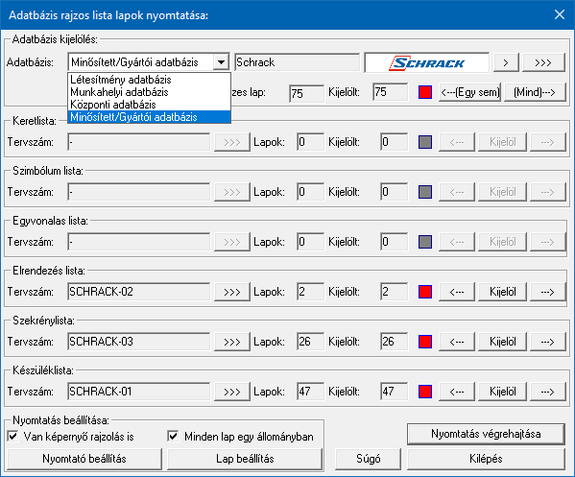
Task: Click <--- arrow in Készüléklista
Action: (457, 392)
